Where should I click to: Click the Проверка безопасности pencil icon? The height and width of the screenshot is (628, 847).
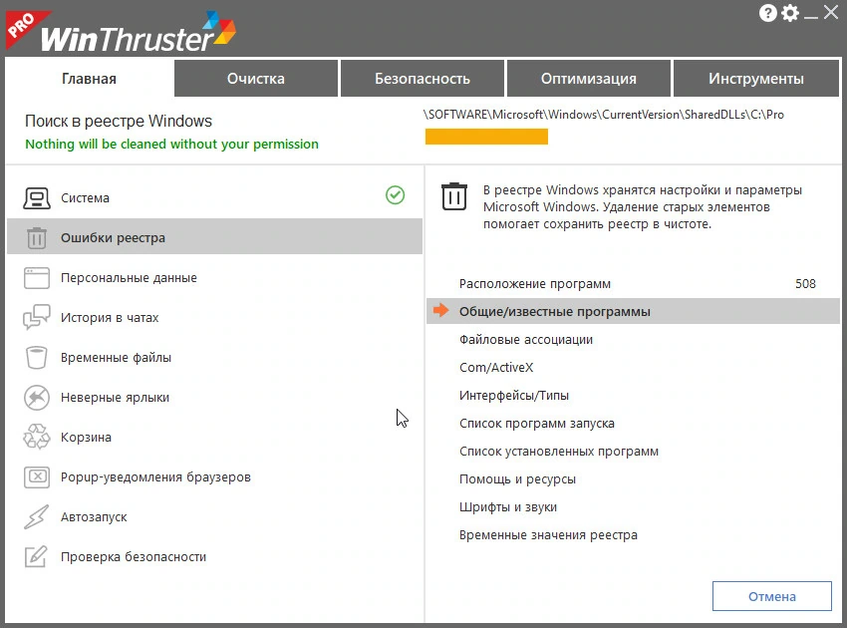click(36, 556)
